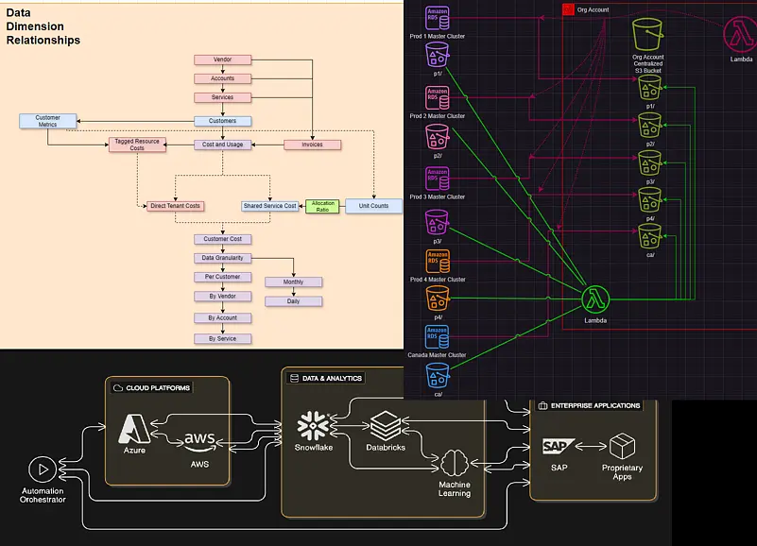Click the Prod 1 Master Cluster RDS icon
The width and height of the screenshot is (757, 546).
tap(437, 18)
